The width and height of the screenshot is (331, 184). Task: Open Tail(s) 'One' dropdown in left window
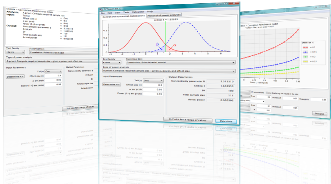(53, 71)
